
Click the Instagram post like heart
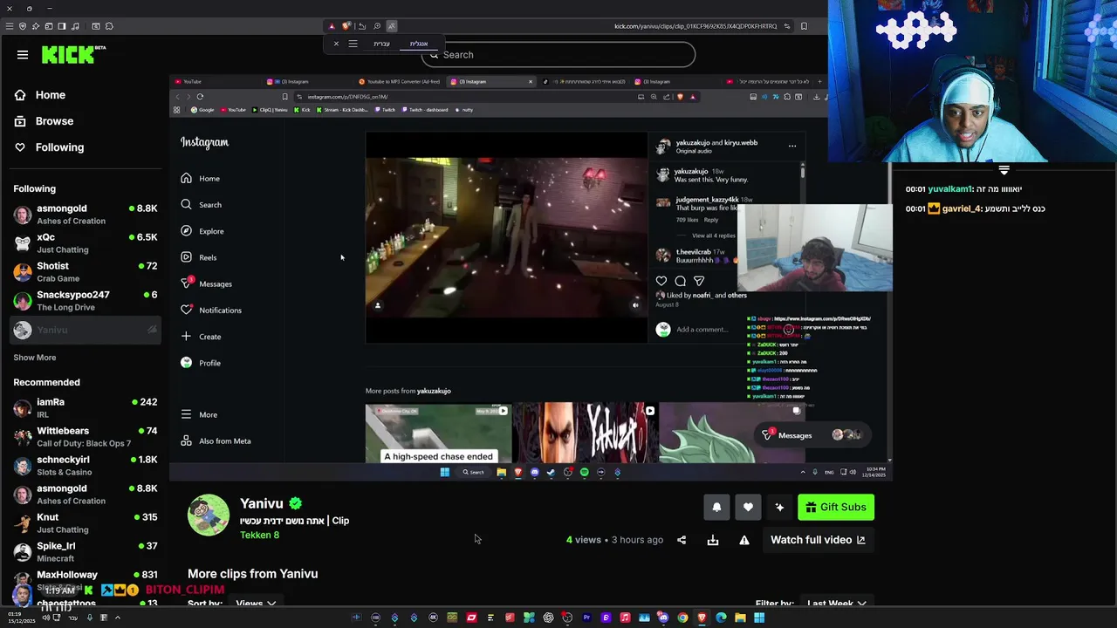coord(661,281)
